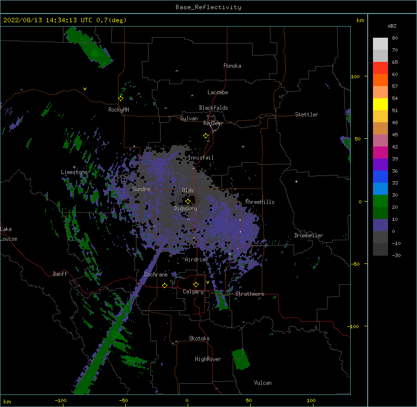Click the Airdrie city label
417x407 pixels.
click(195, 260)
